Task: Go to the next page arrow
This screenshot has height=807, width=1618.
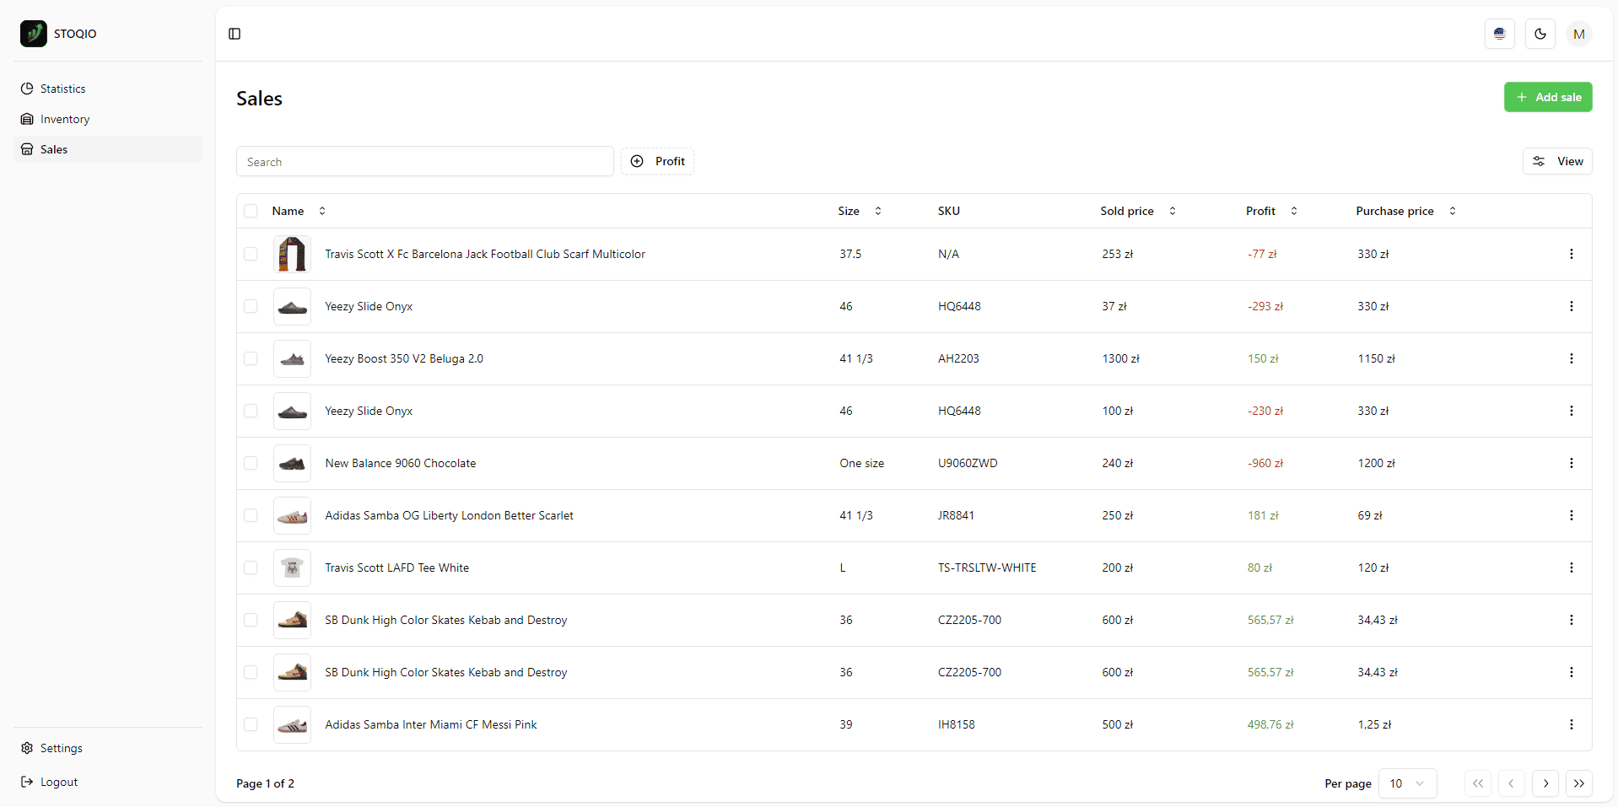Action: click(x=1545, y=783)
